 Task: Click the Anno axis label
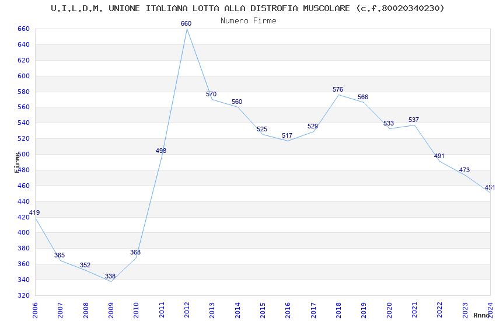[x=481, y=315]
